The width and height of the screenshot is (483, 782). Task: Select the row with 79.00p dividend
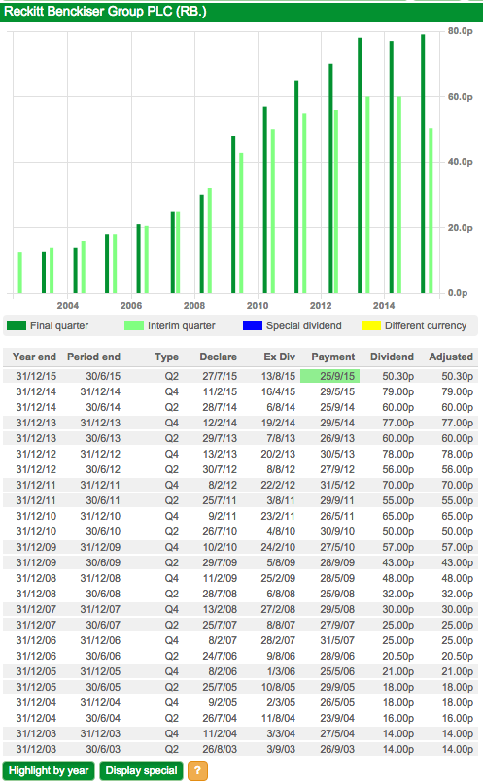click(x=240, y=391)
